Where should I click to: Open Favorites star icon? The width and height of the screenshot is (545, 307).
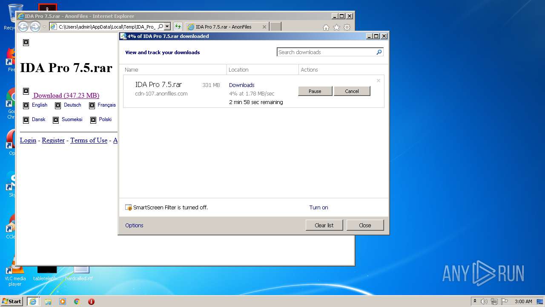coord(336,27)
